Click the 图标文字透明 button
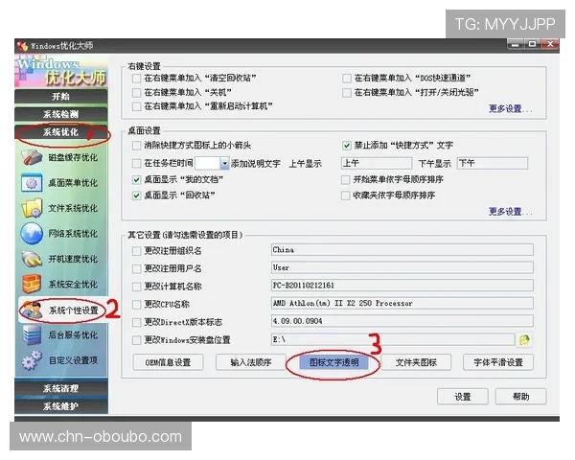 pos(333,362)
